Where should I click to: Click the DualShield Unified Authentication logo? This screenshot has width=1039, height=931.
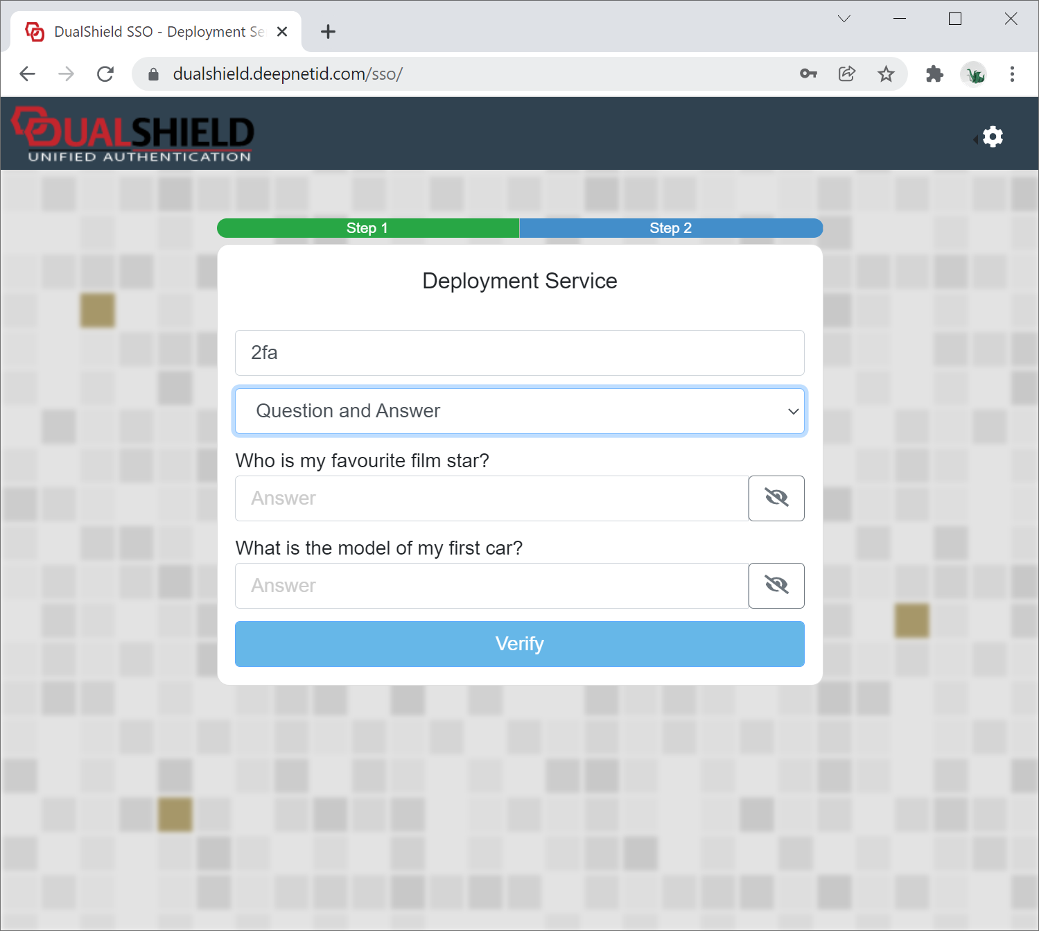pos(133,135)
